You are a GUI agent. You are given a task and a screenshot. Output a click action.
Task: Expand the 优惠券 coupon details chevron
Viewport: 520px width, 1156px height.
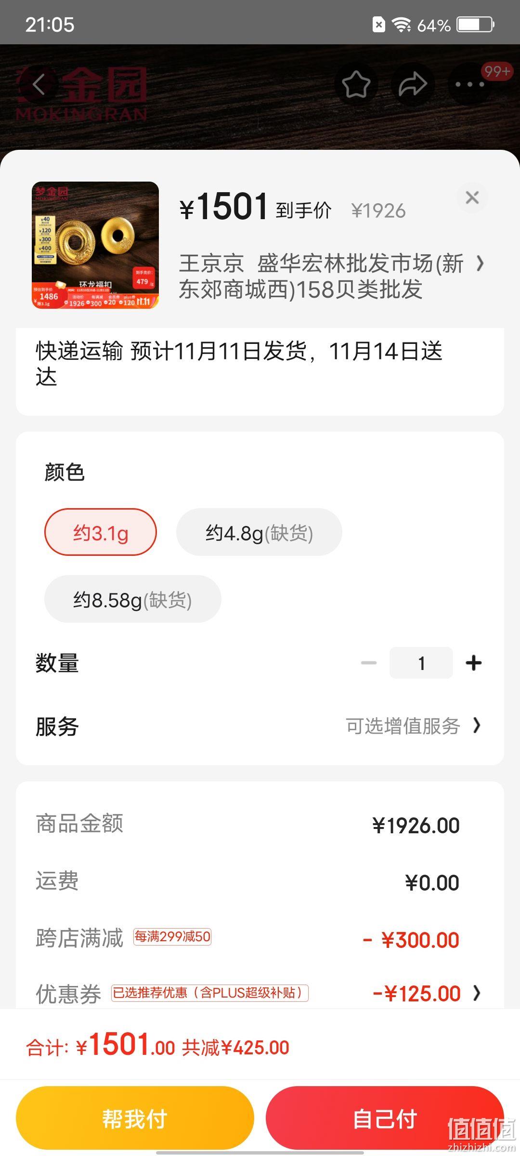click(477, 993)
